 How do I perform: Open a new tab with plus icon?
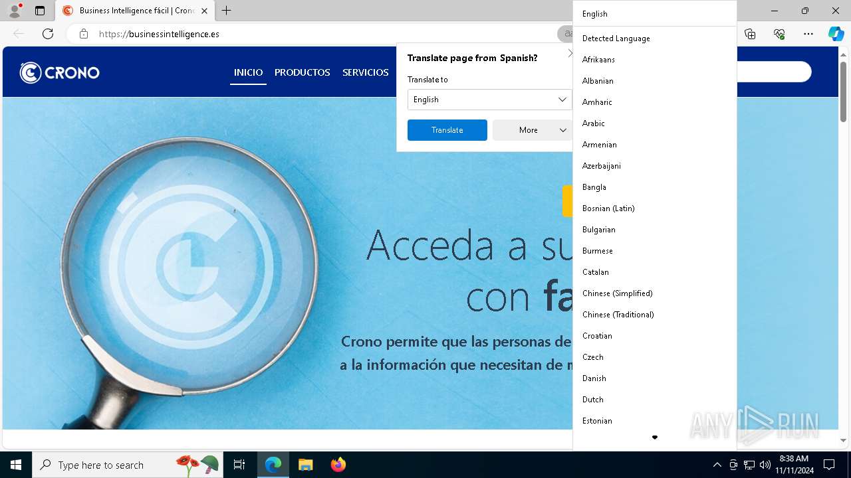pos(227,11)
